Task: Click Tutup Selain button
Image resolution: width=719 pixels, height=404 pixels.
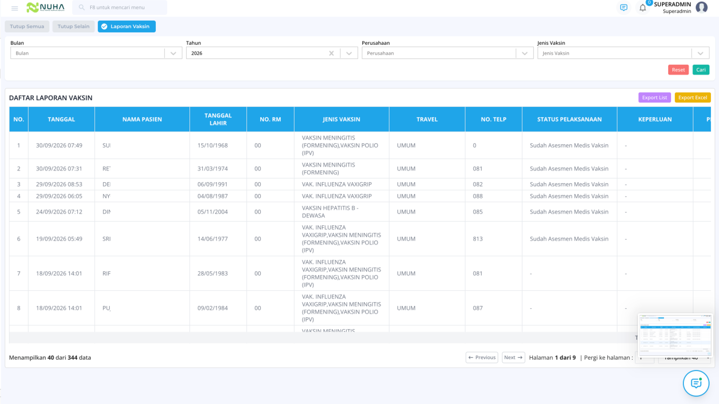Action: pyautogui.click(x=74, y=26)
